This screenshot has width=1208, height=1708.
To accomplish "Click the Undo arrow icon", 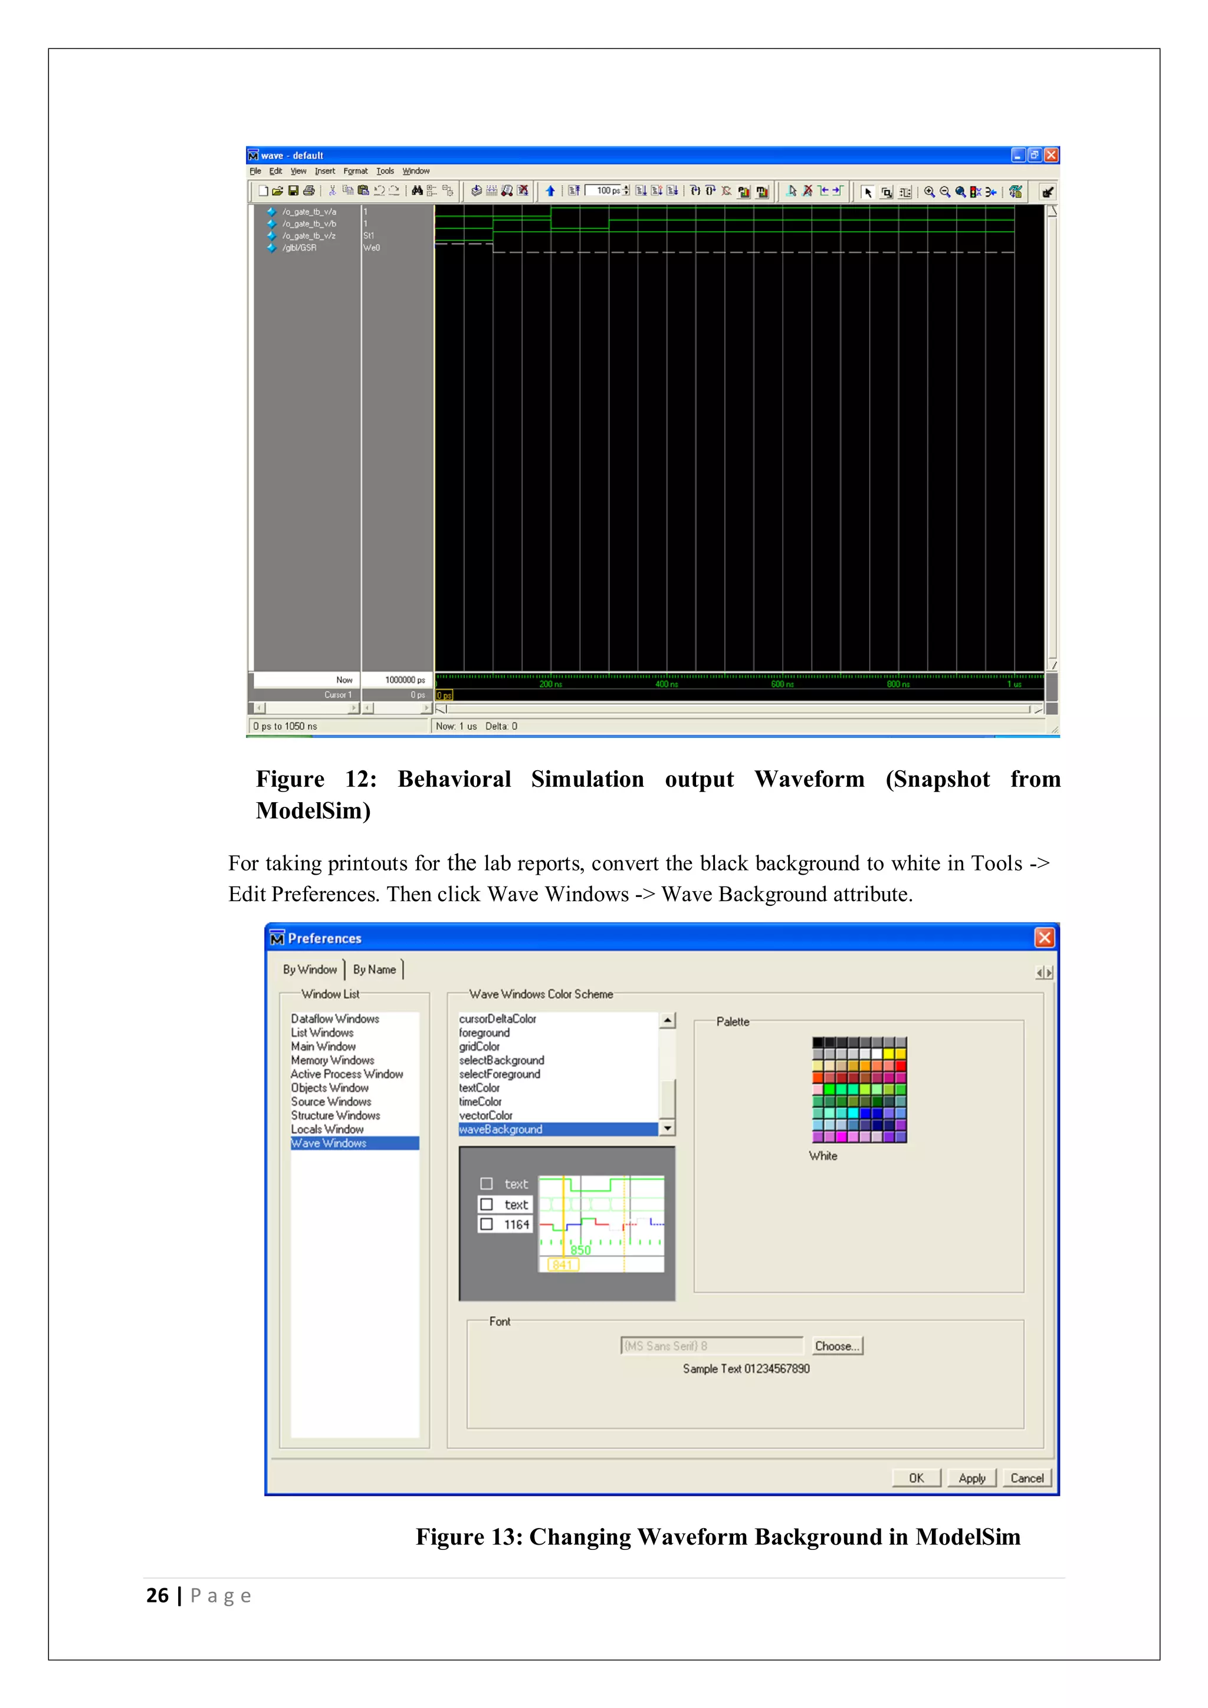I will click(x=379, y=191).
